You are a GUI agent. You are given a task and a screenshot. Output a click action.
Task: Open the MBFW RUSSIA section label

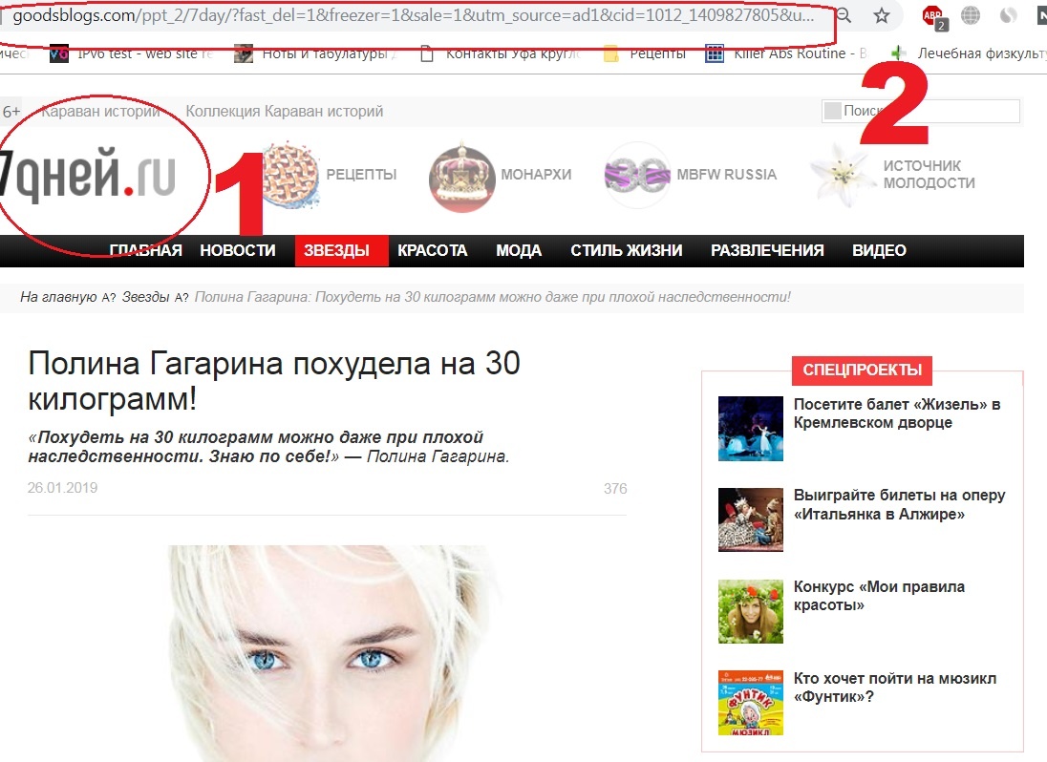[x=726, y=174]
